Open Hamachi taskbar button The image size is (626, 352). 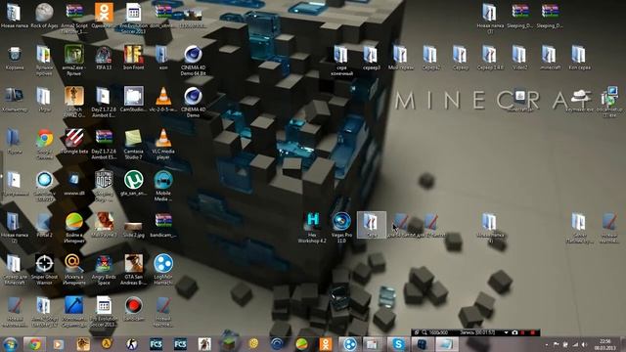click(x=350, y=344)
